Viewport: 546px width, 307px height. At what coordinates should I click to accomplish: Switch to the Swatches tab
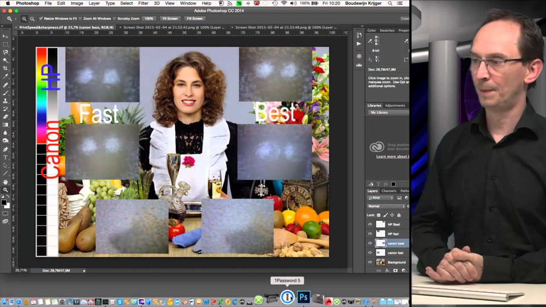(x=387, y=30)
